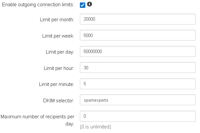Focus the Limit per week field
The image size is (200, 133).
tap(138, 35)
